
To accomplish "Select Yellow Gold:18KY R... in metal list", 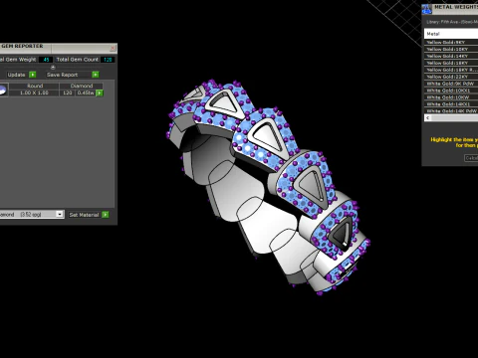I will 451,70.
